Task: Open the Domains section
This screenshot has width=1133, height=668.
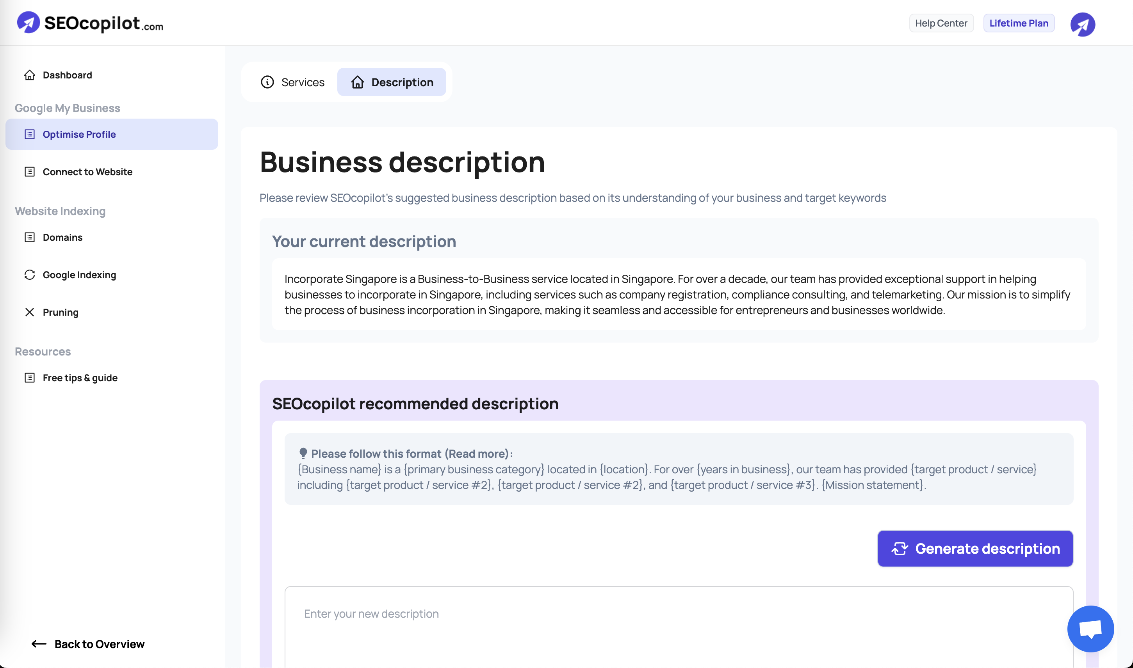Action: pyautogui.click(x=62, y=237)
